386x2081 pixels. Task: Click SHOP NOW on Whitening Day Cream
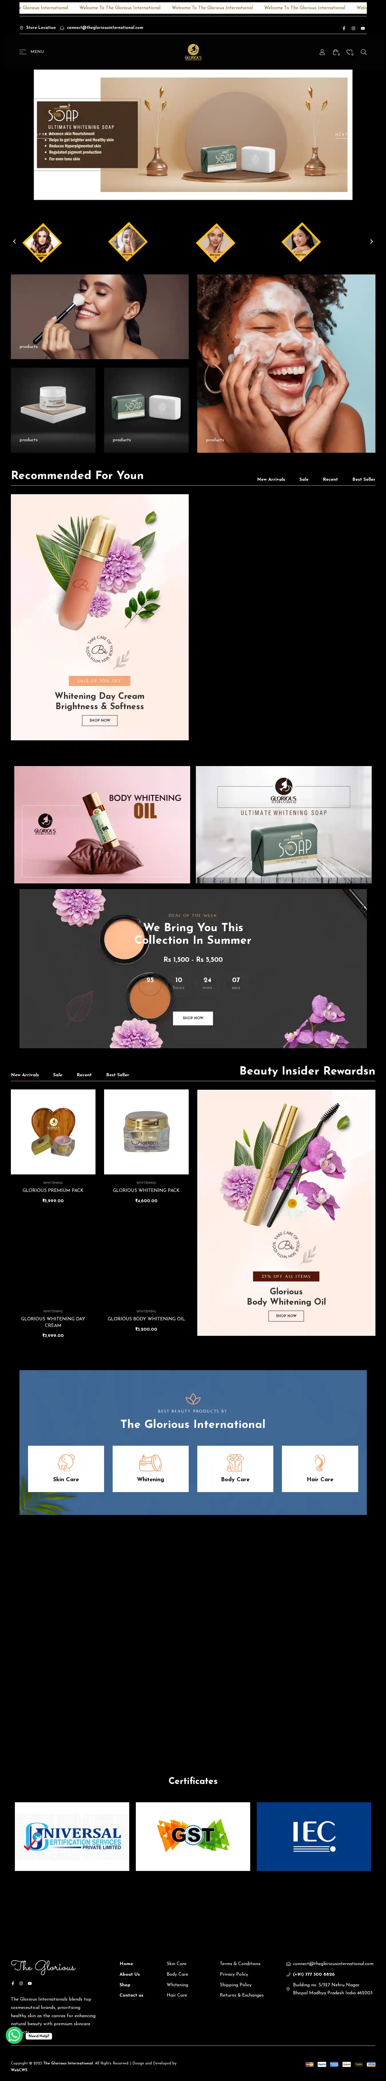click(99, 720)
